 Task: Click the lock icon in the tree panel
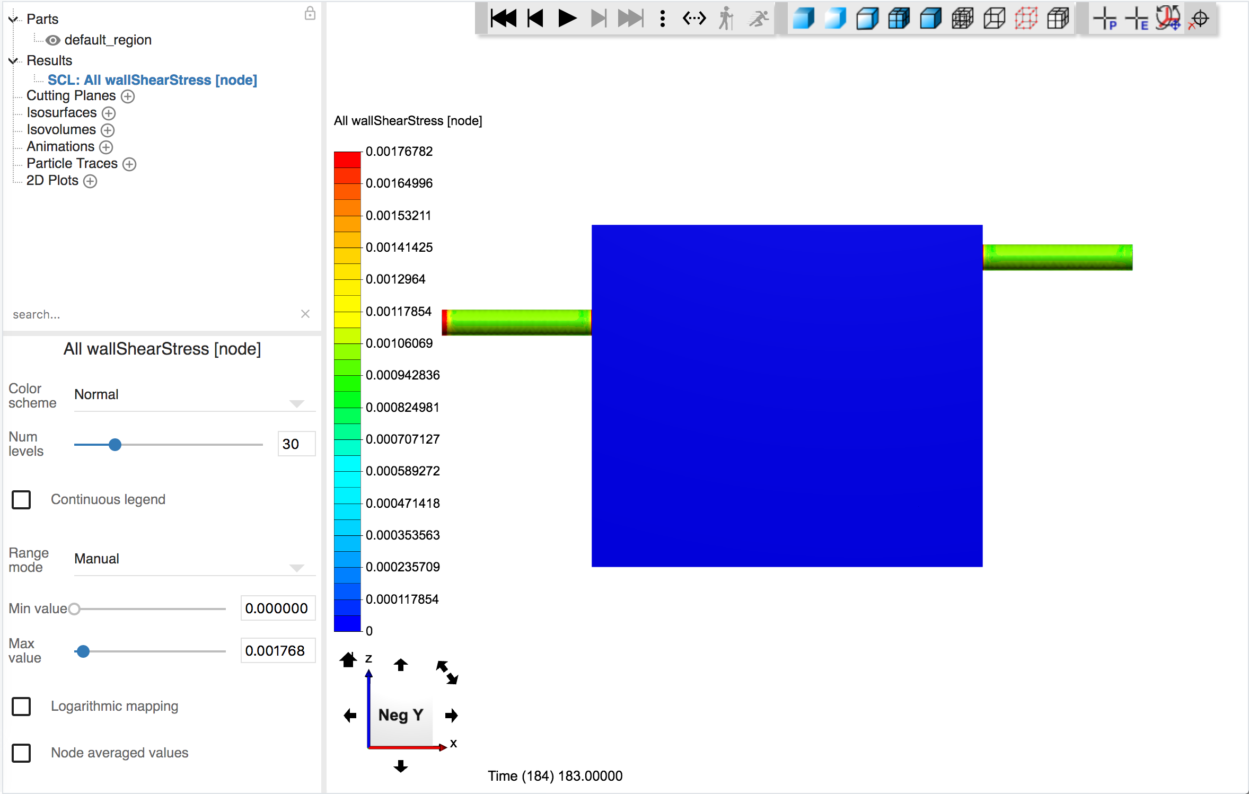click(310, 13)
